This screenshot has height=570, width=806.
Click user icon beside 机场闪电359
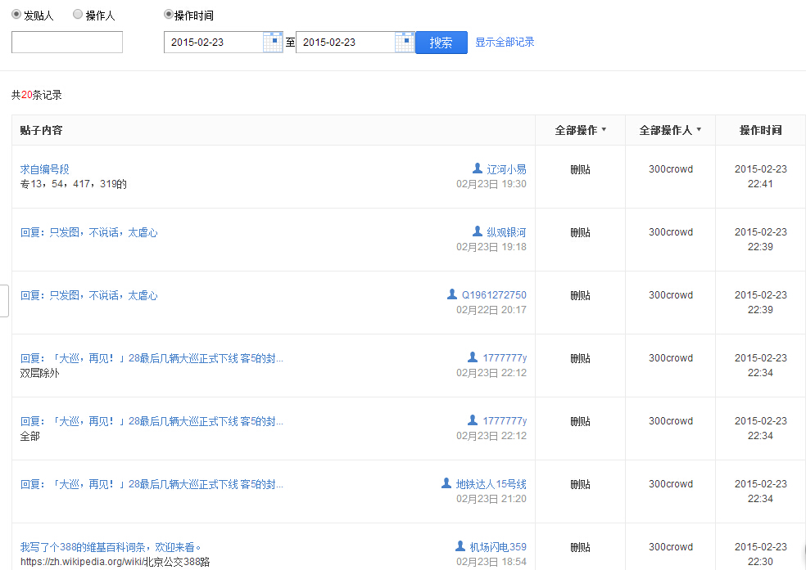[x=460, y=546]
